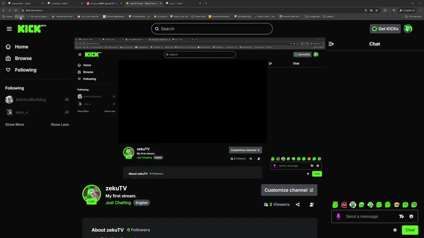The image size is (424, 238).
Task: Insert the purple-eyed headphones emote
Action: pyautogui.click(x=353, y=205)
